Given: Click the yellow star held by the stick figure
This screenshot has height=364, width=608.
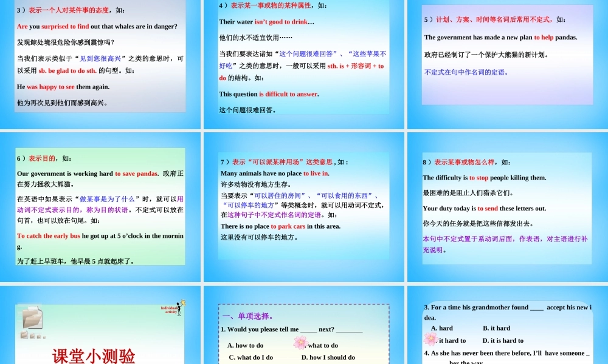Looking at the screenshot, I should (x=183, y=303).
